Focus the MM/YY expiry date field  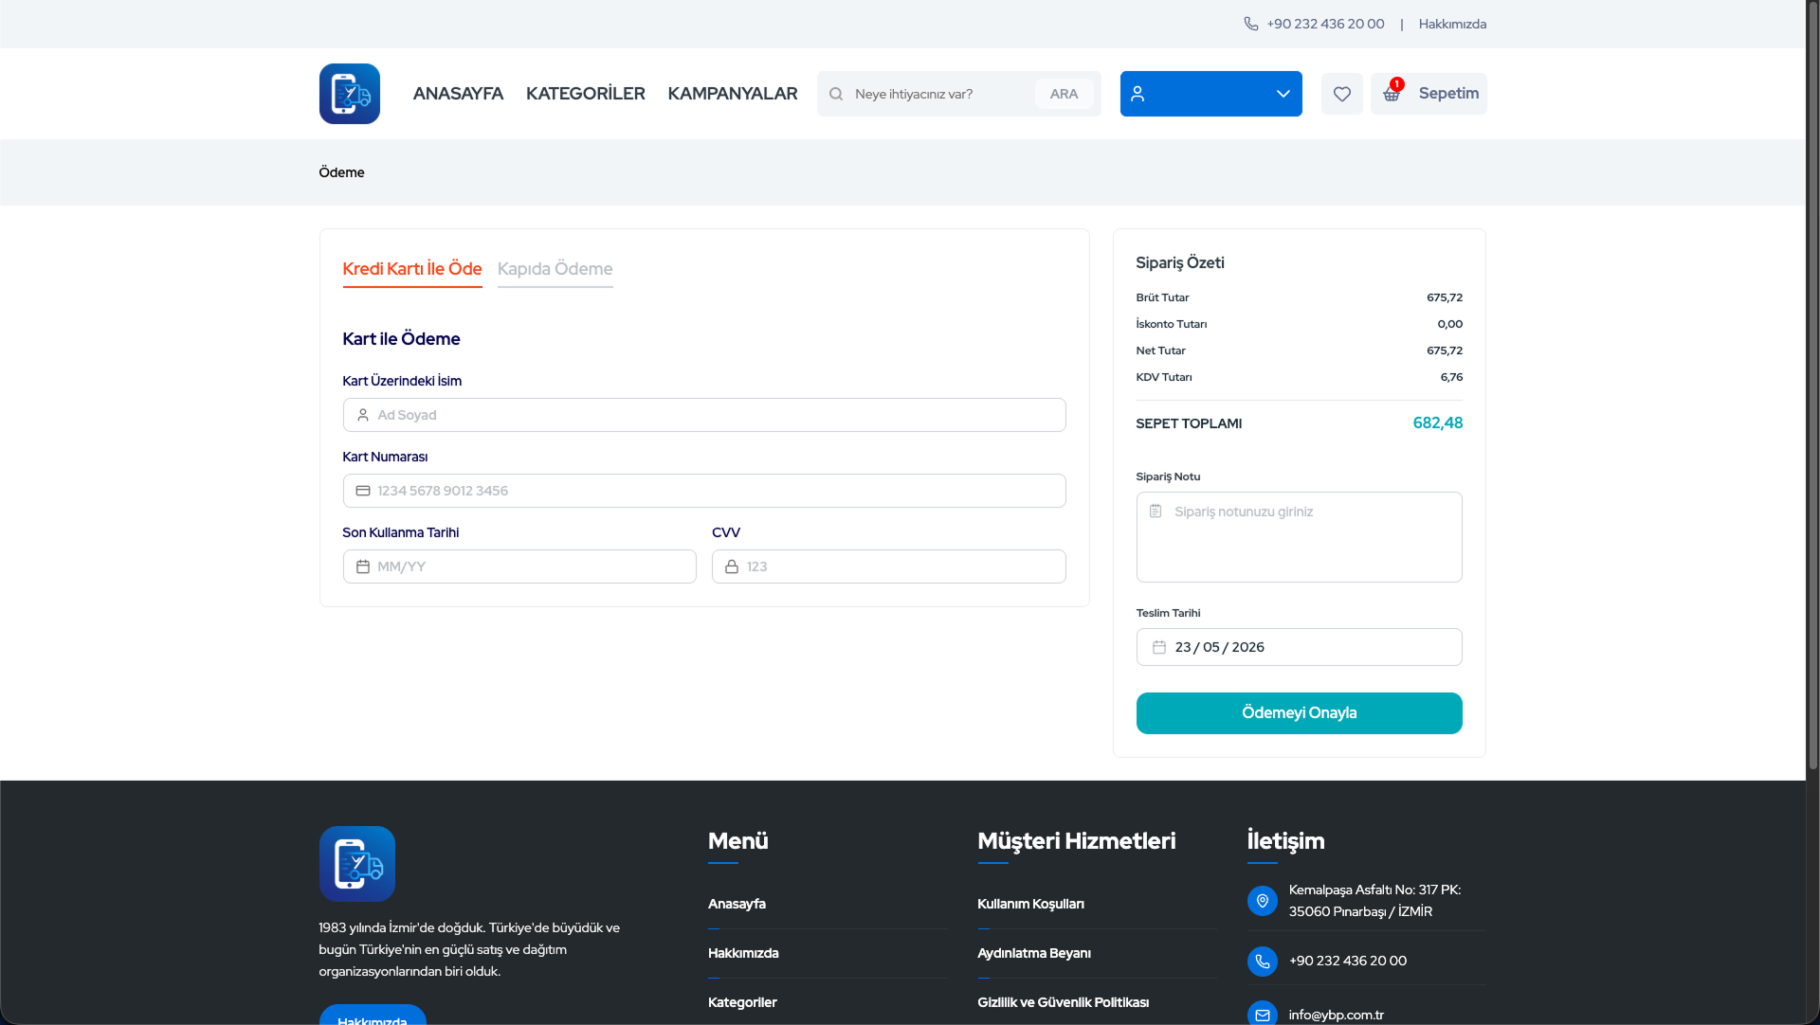pos(519,566)
